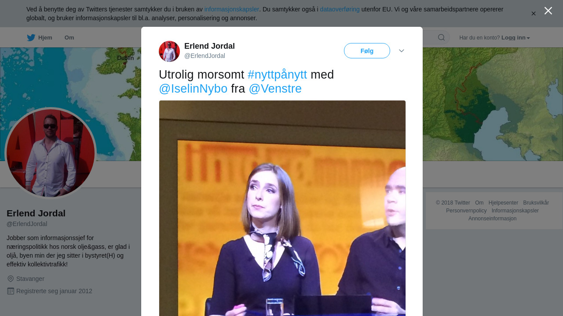Open the #nyttpånytt hashtag link

pyautogui.click(x=277, y=75)
